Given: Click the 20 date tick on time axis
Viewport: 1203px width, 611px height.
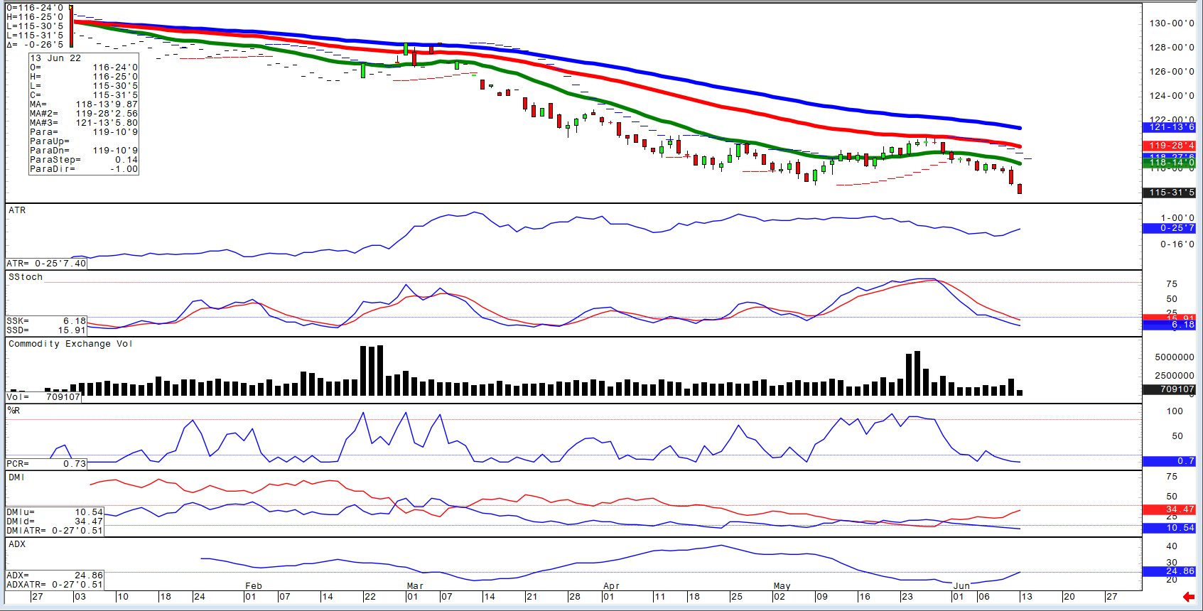Looking at the screenshot, I should (1069, 597).
